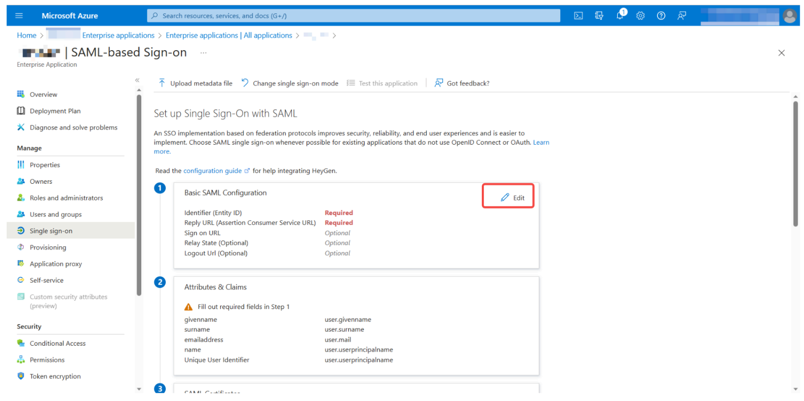The image size is (804, 401).
Task: Click the Identifier (Entity ID) label
Action: pos(213,213)
